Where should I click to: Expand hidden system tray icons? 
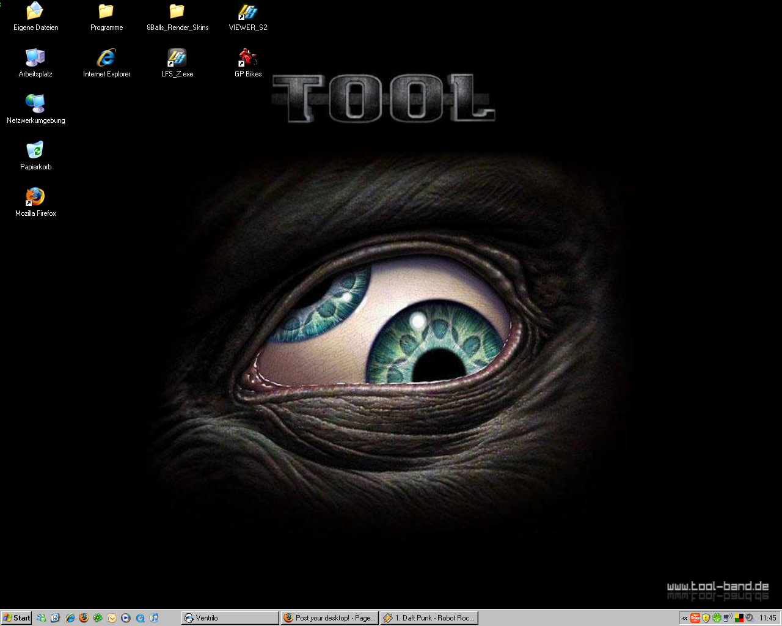coord(685,618)
